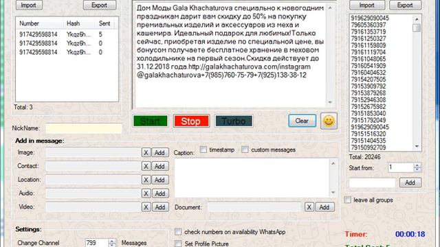Screen dimensions: 440x247
Task: Click the green Start button
Action: click(151, 121)
